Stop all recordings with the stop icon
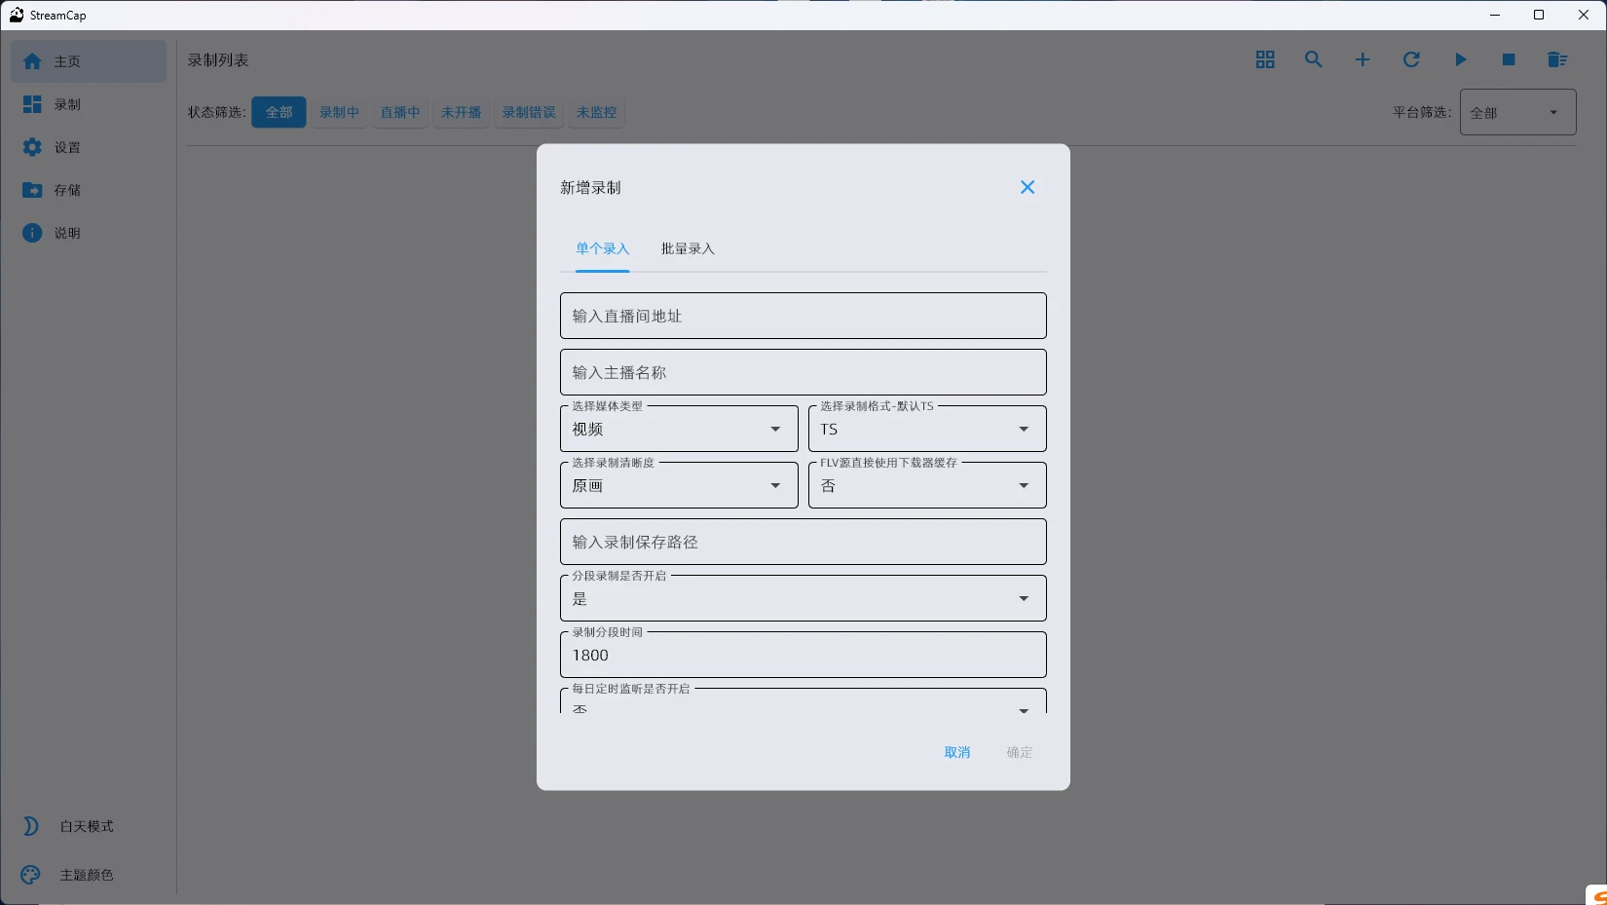 click(x=1509, y=59)
